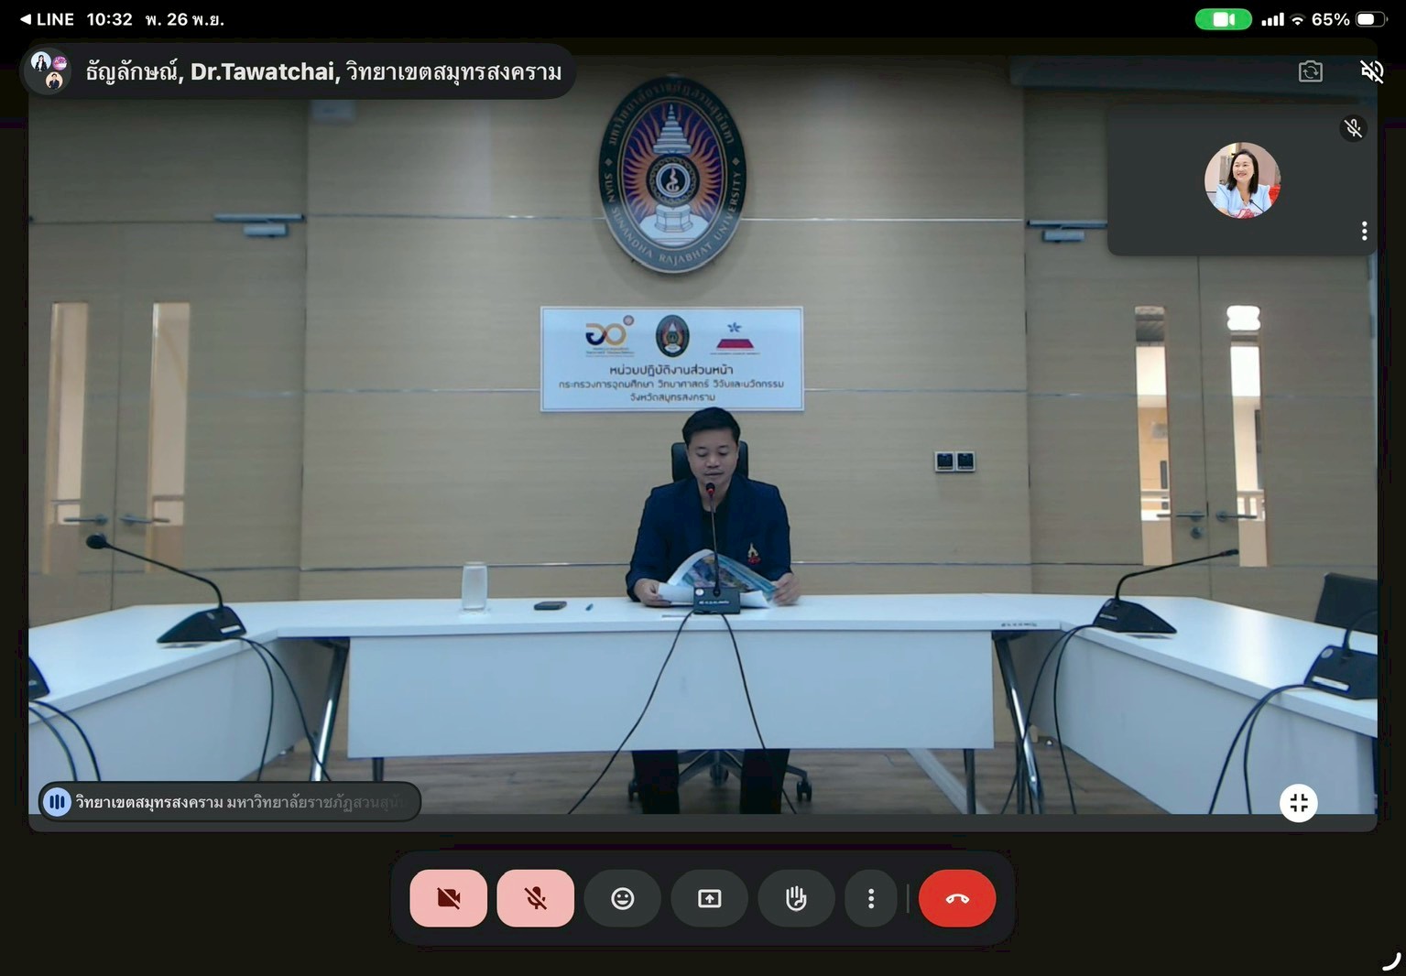Return to the LINE app from status bar

tap(47, 19)
